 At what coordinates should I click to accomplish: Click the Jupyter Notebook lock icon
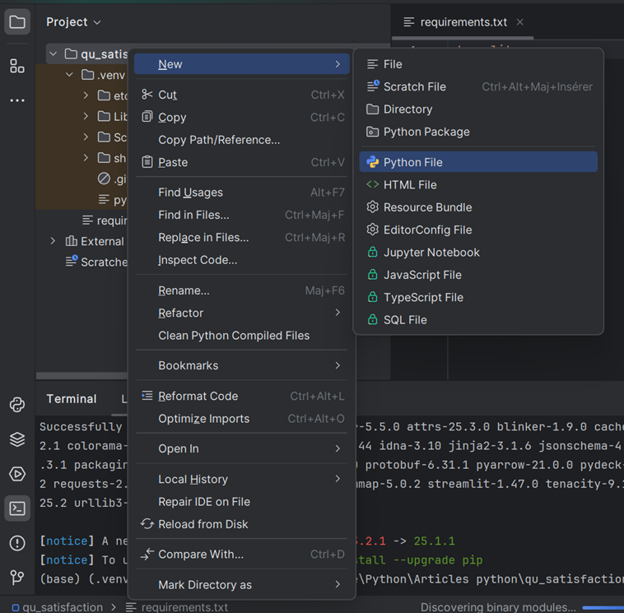372,252
